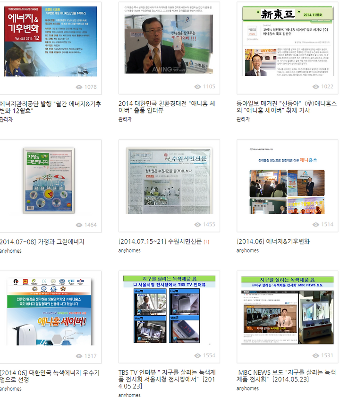Open the 애니홈 세이버 advertisement thumbnail
The width and height of the screenshot is (340, 397).
point(51,311)
